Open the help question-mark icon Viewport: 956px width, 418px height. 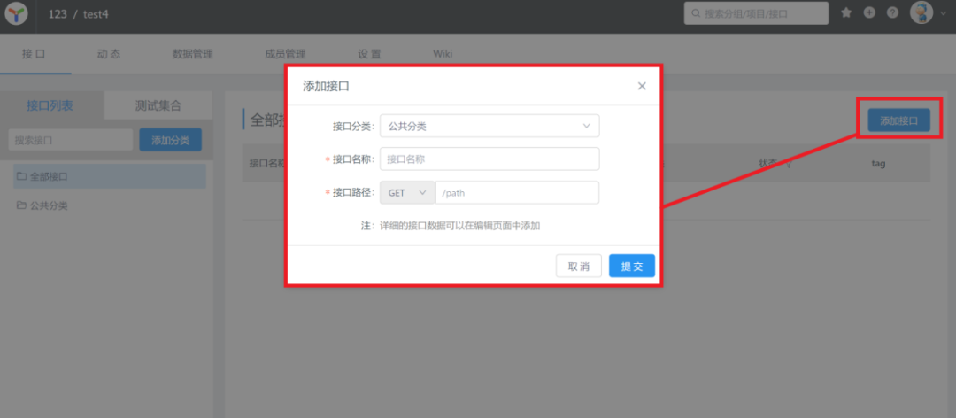pos(892,12)
